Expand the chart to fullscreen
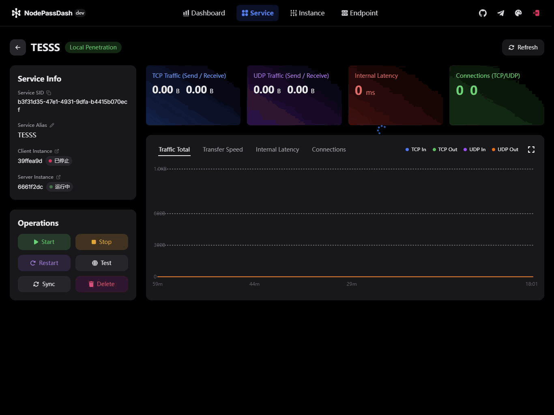554x415 pixels. tap(531, 150)
